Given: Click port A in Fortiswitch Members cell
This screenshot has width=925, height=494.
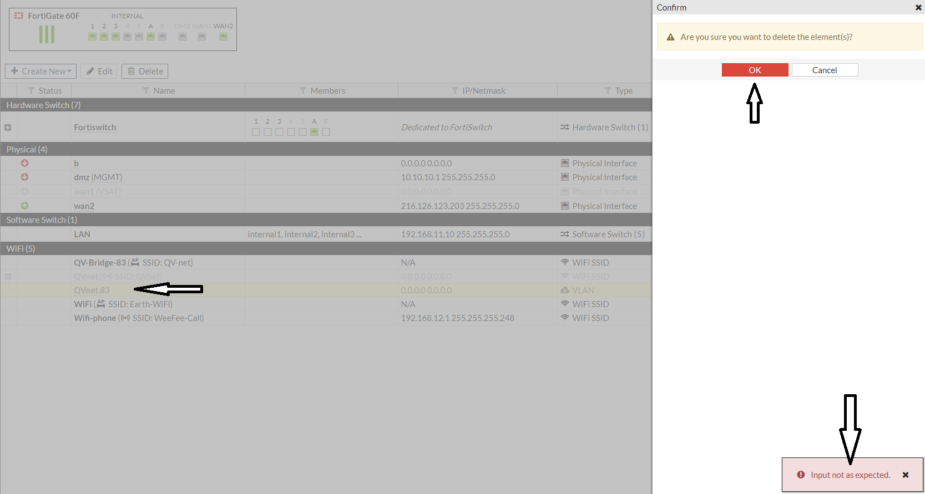Looking at the screenshot, I should [x=314, y=132].
